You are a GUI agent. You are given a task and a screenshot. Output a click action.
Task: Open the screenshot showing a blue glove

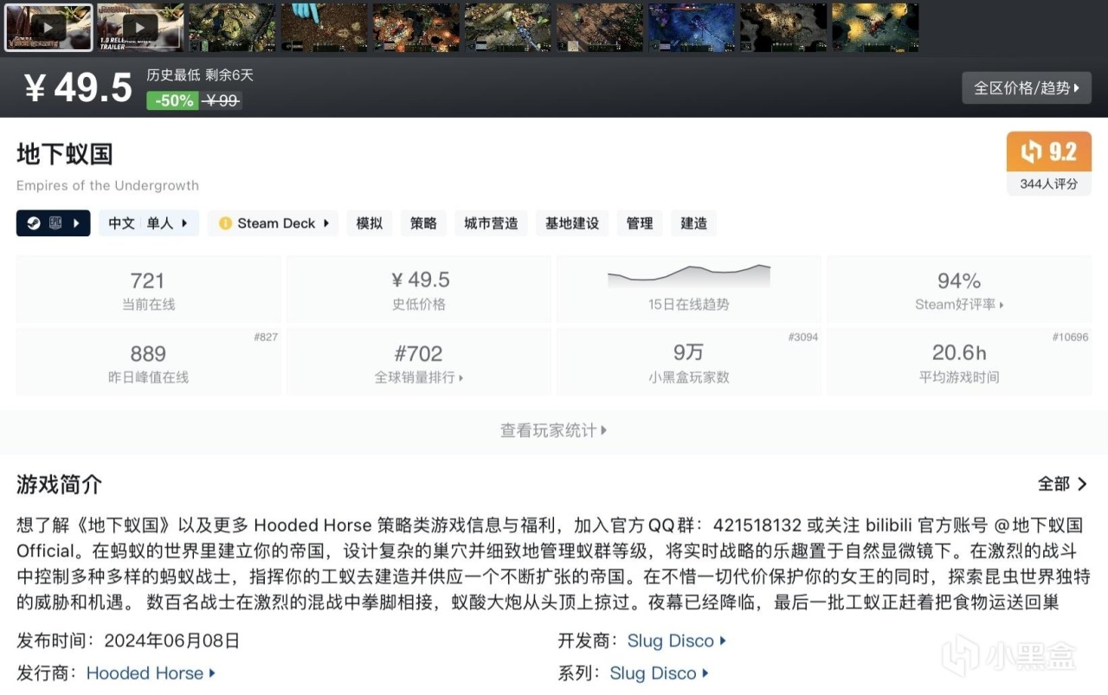[x=324, y=27]
